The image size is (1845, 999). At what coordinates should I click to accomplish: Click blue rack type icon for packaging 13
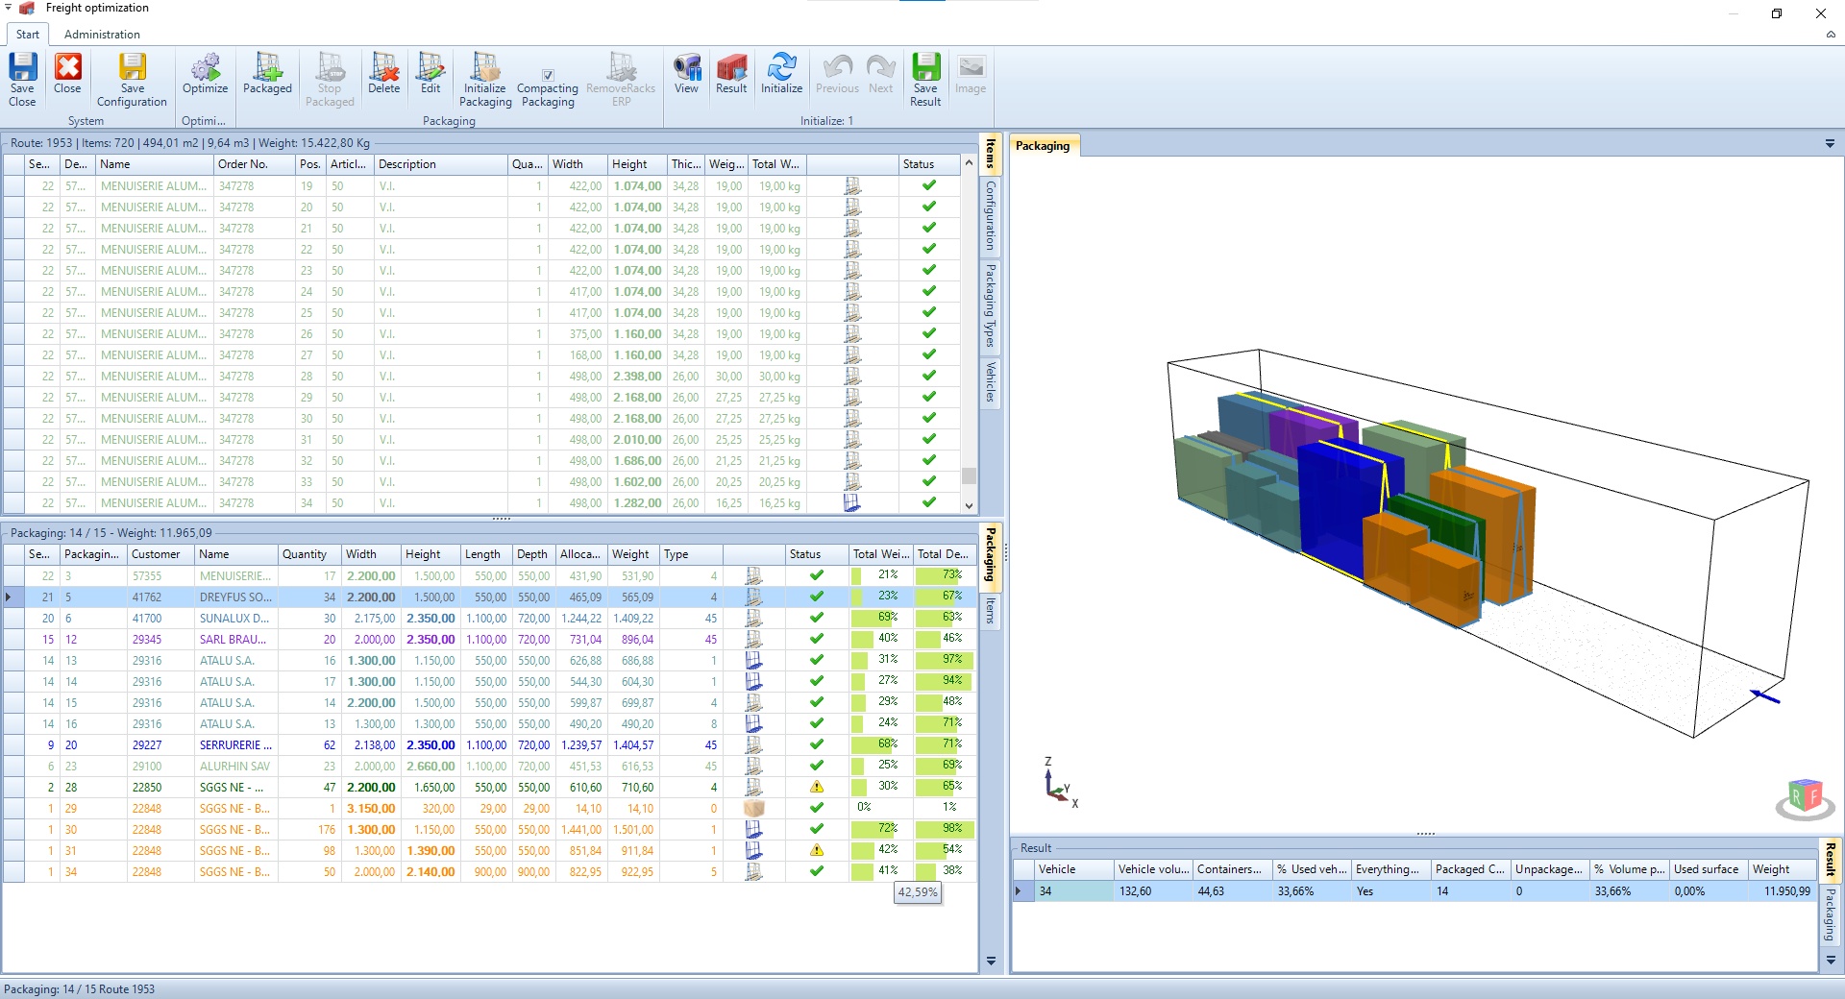(x=754, y=660)
